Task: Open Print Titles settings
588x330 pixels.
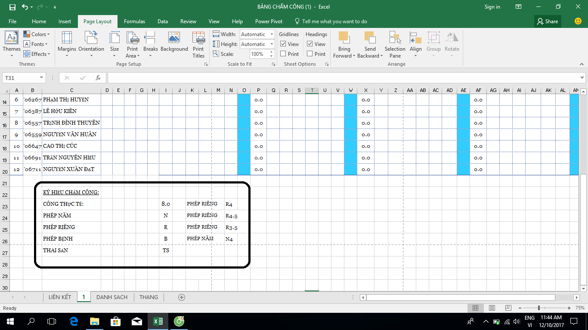Action: coord(198,44)
